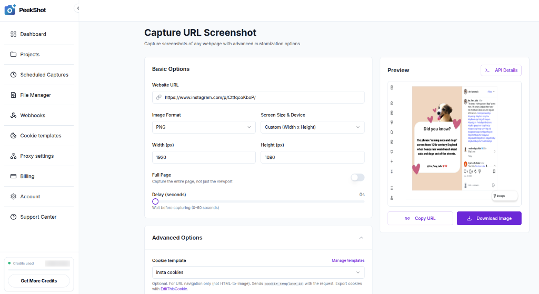Open the Cookie template insta cookies dropdown
The width and height of the screenshot is (539, 294).
[258, 272]
